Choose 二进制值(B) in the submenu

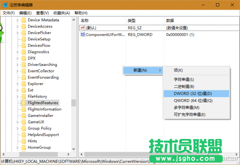pos(196,87)
